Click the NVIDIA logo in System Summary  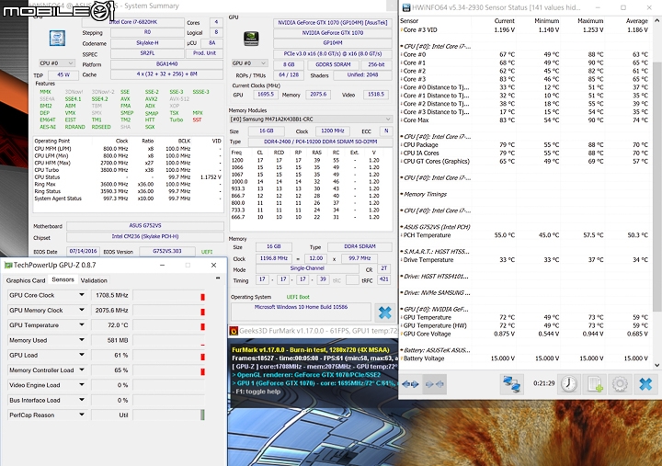[251, 39]
